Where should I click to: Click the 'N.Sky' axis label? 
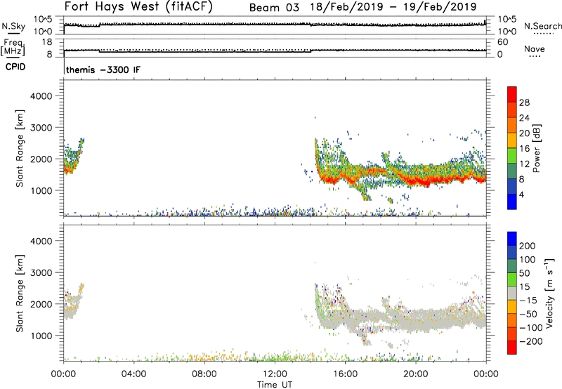click(13, 26)
